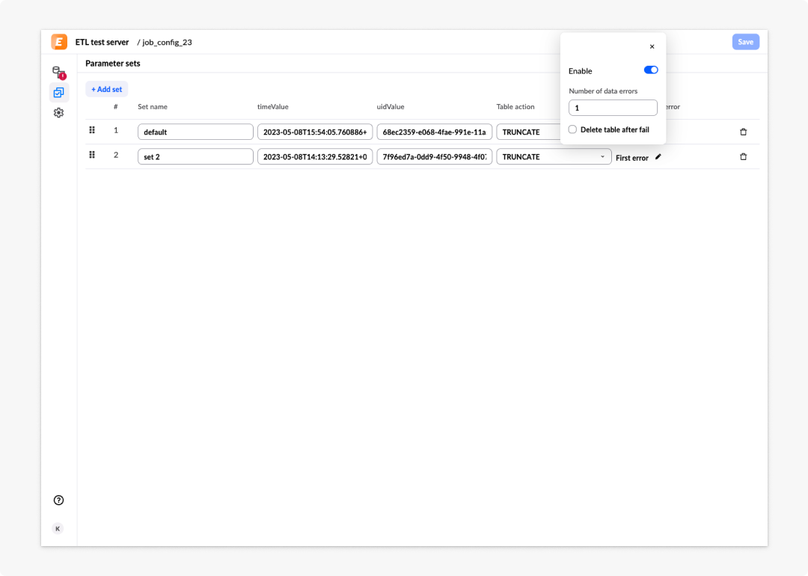808x576 pixels.
Task: Click the orange ETL app logo
Action: point(59,42)
